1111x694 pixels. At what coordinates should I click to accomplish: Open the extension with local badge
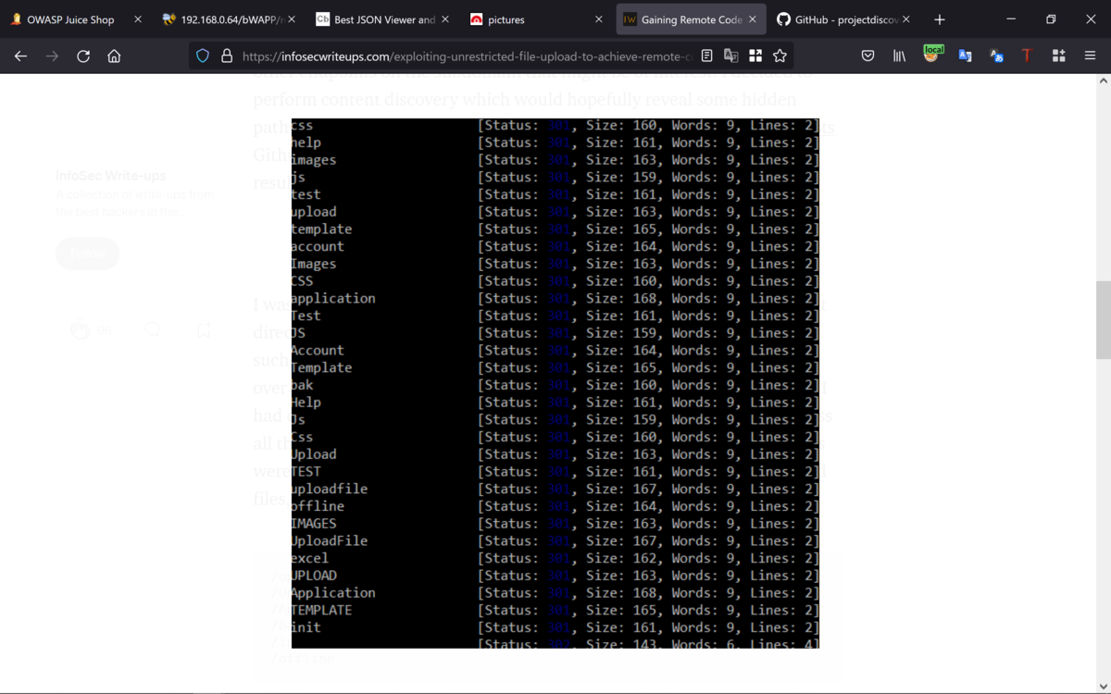pyautogui.click(x=932, y=55)
